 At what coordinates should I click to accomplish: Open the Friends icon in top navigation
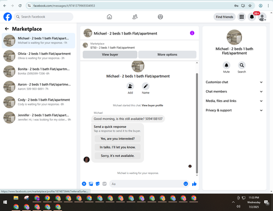135,17
